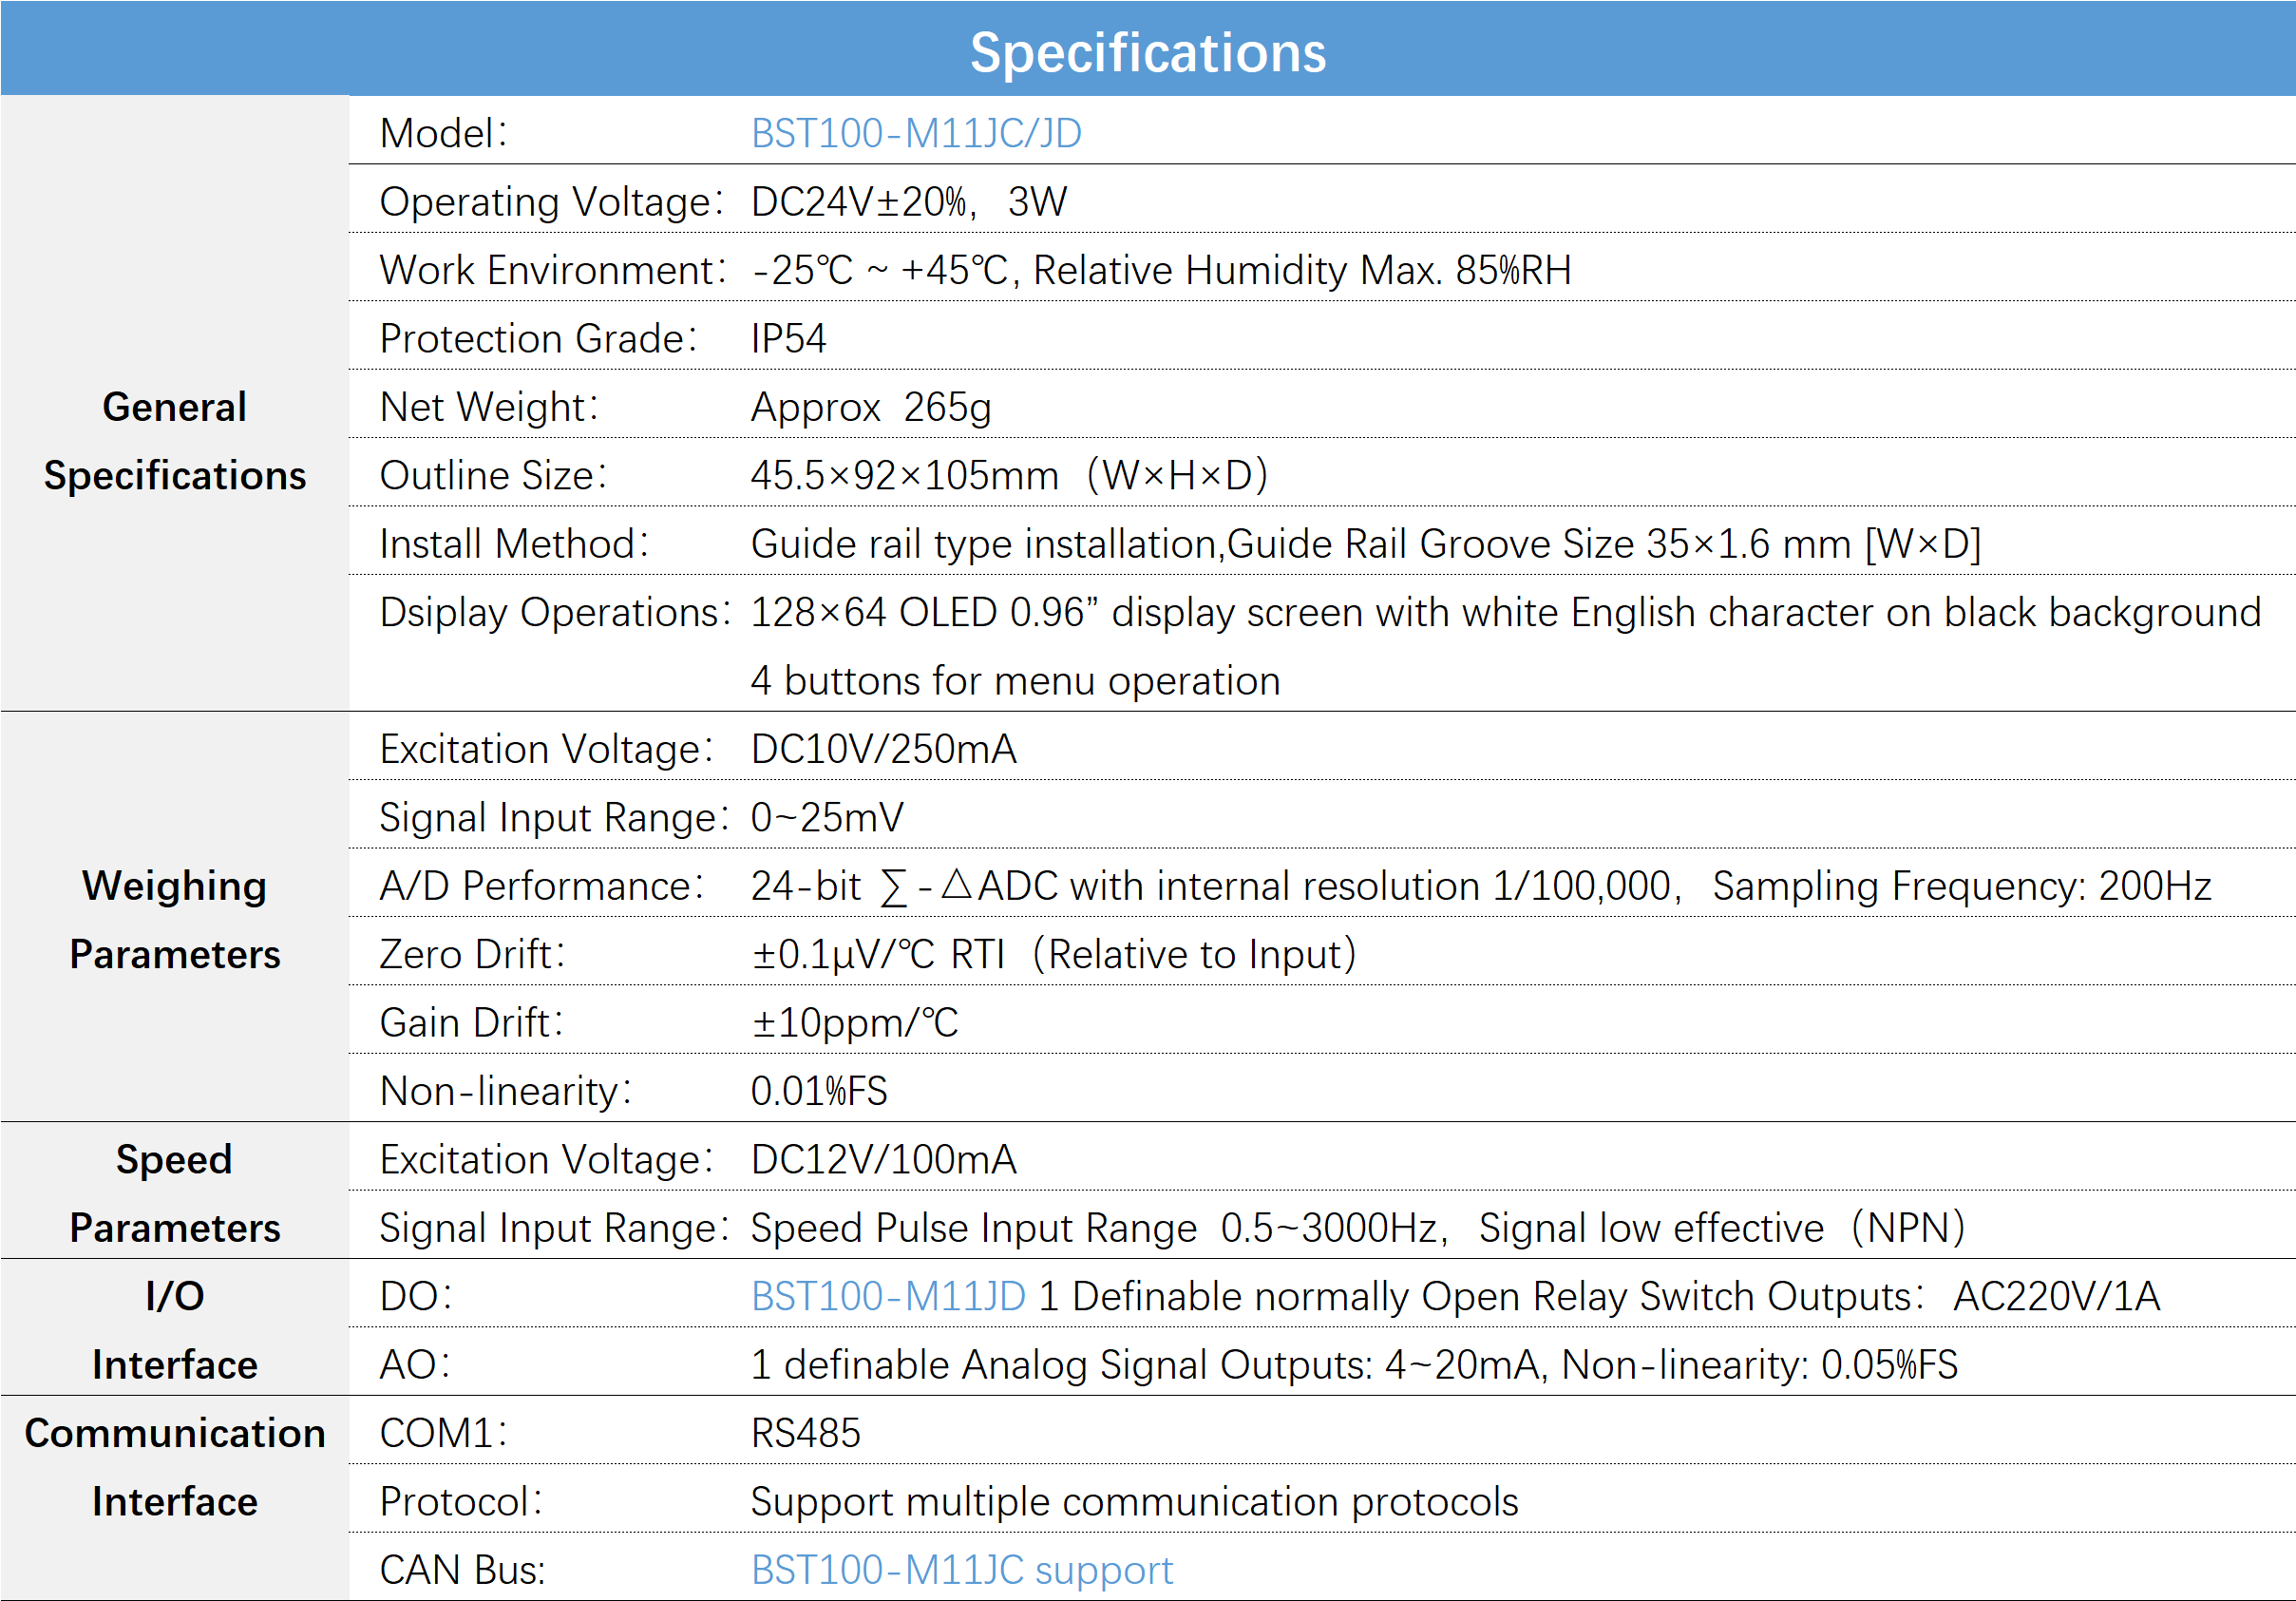2296x1601 pixels.
Task: Click the temperature range -25℃ ~ +45℃ value
Action: coord(880,270)
